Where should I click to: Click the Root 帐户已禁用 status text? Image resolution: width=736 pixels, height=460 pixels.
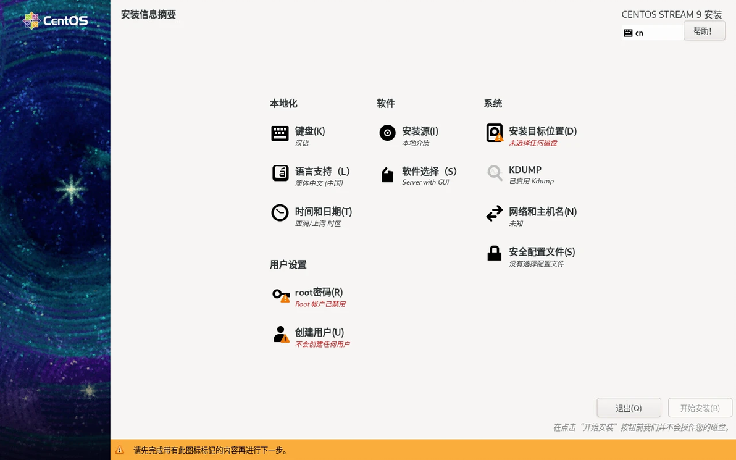point(320,304)
